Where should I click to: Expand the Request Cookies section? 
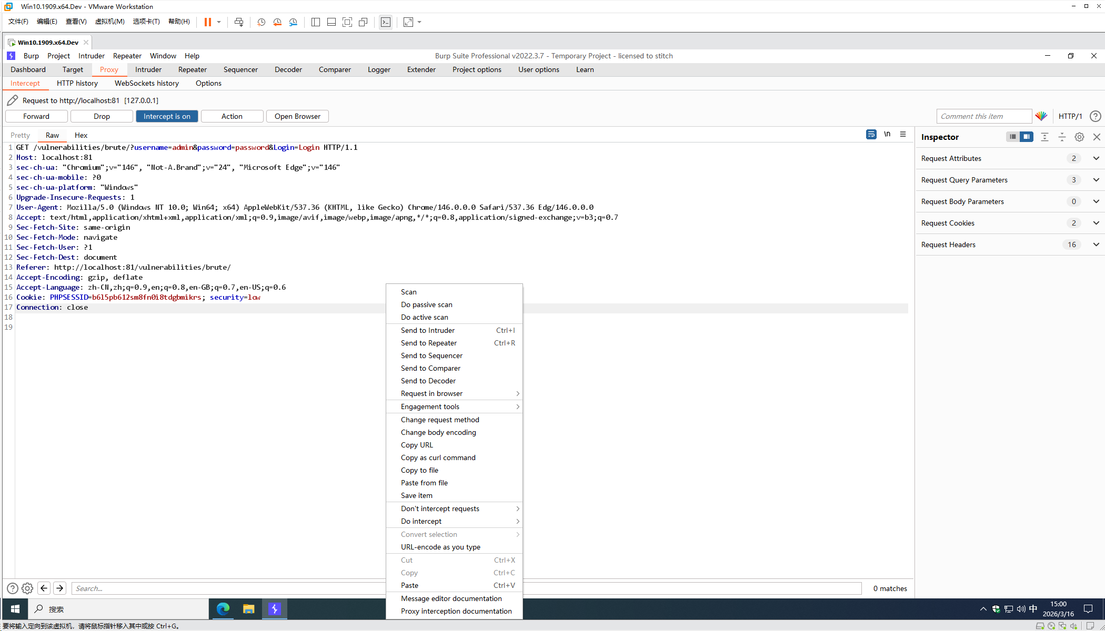1096,223
